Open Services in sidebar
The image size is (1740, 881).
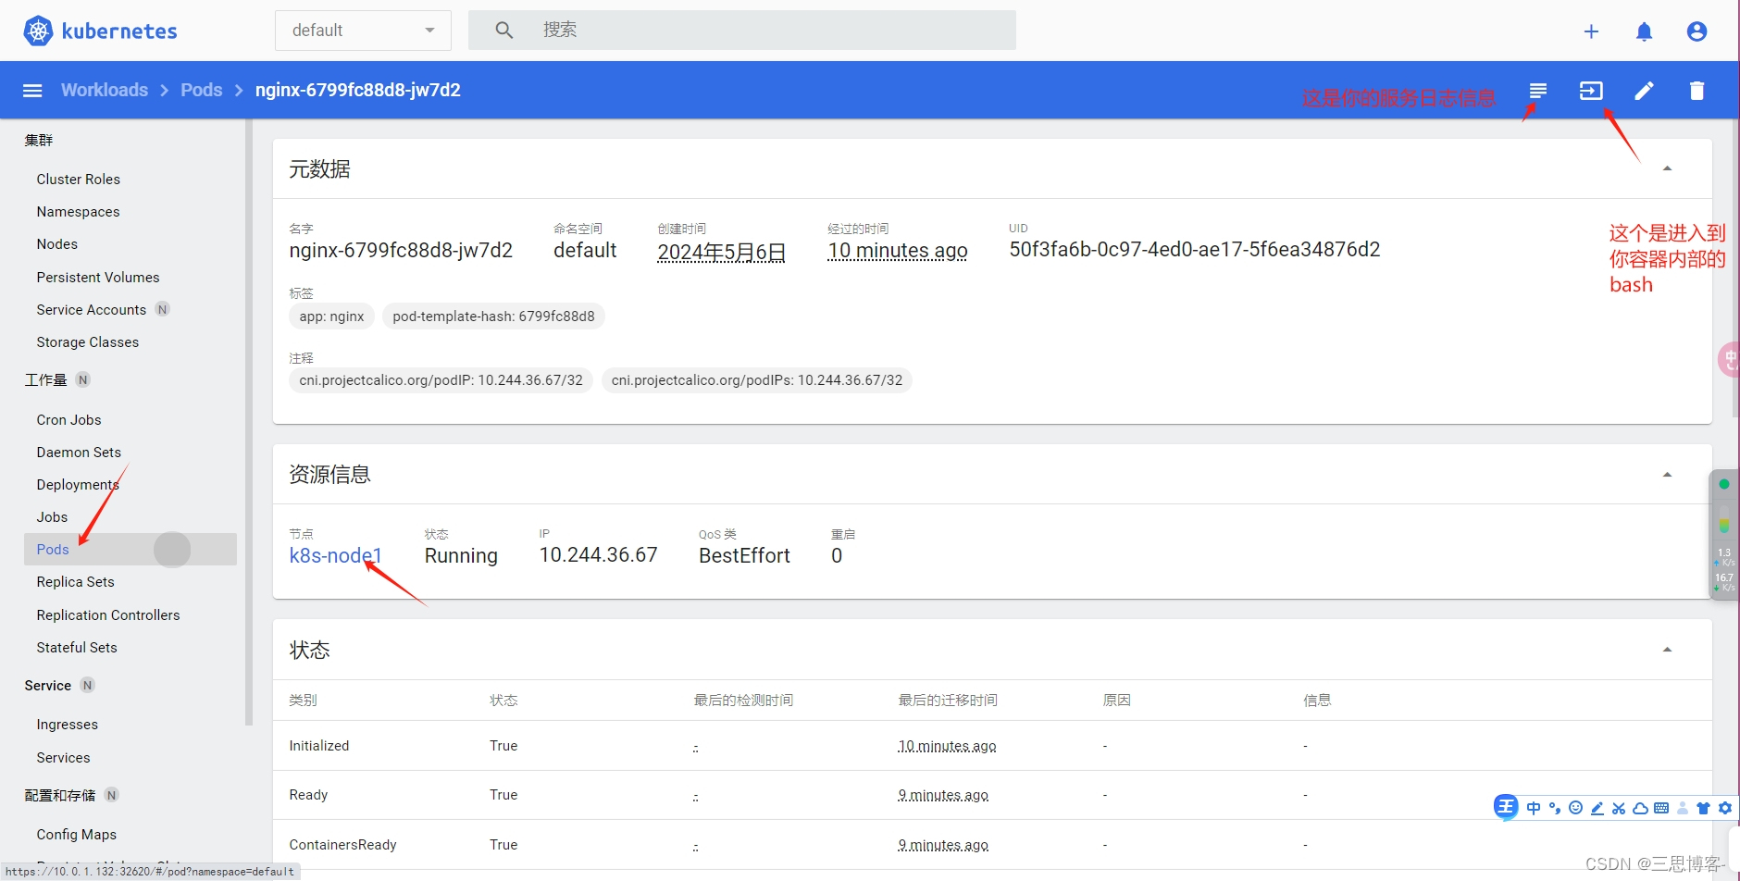pos(63,758)
